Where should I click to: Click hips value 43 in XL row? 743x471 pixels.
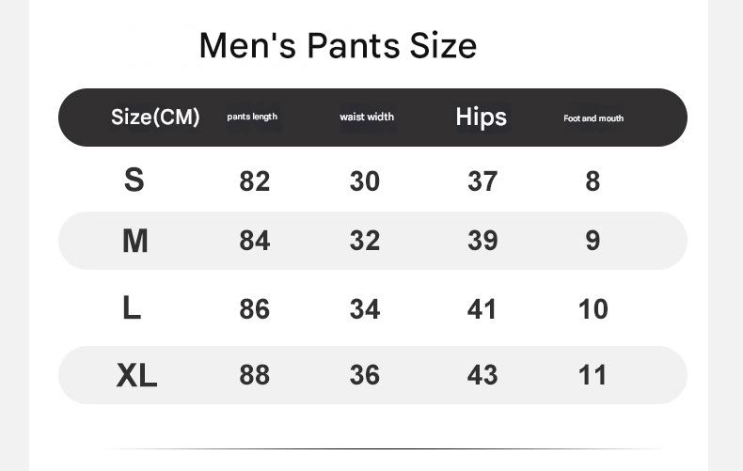pyautogui.click(x=482, y=375)
